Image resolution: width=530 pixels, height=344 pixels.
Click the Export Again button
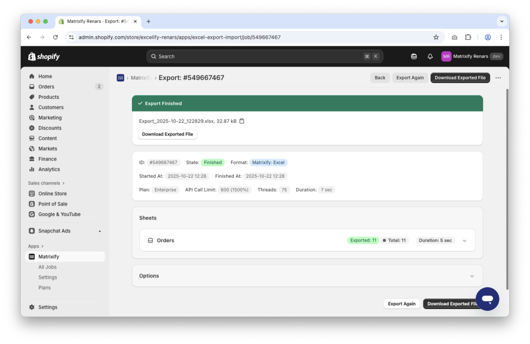410,77
